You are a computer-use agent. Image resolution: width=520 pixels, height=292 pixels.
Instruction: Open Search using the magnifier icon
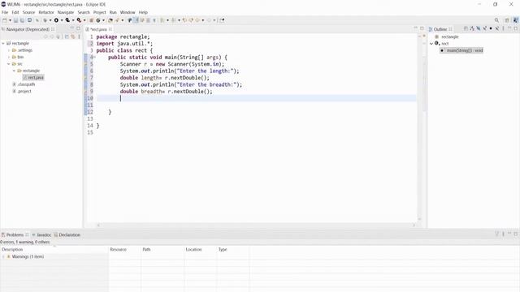tap(496, 20)
